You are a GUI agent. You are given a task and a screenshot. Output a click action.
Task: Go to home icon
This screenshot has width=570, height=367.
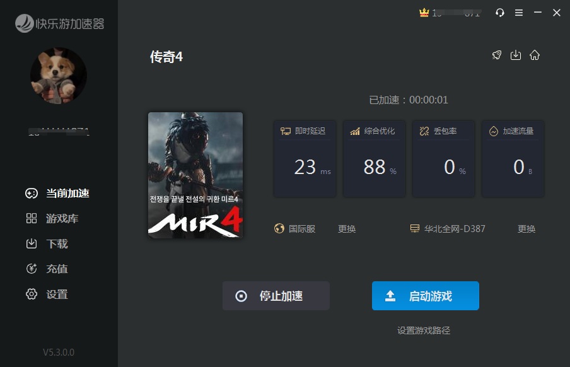535,55
